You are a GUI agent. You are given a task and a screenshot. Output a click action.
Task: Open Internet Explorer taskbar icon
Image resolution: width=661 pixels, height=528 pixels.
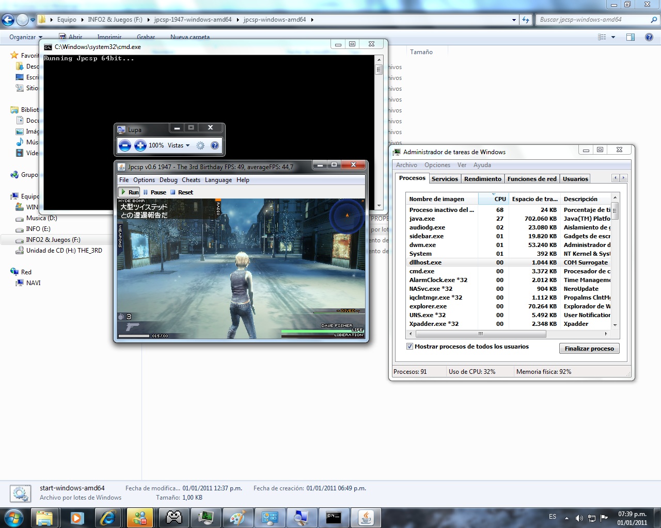(108, 517)
